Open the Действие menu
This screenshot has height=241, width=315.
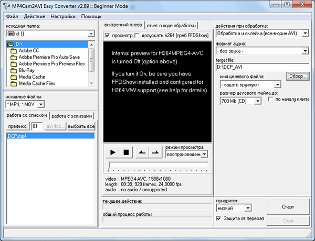pos(34,16)
